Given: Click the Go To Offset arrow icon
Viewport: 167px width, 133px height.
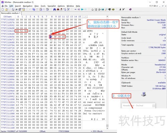Looking at the screenshot, I should [75, 10].
